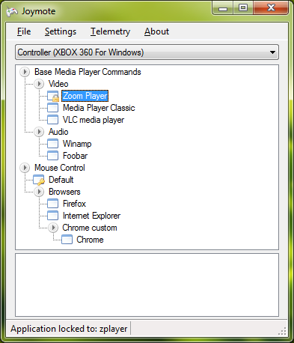
Task: Click the Winamp window icon
Action: tap(52, 144)
